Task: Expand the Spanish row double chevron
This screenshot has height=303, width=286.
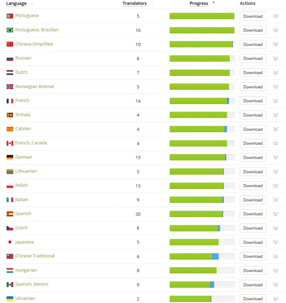Action: [x=276, y=214]
